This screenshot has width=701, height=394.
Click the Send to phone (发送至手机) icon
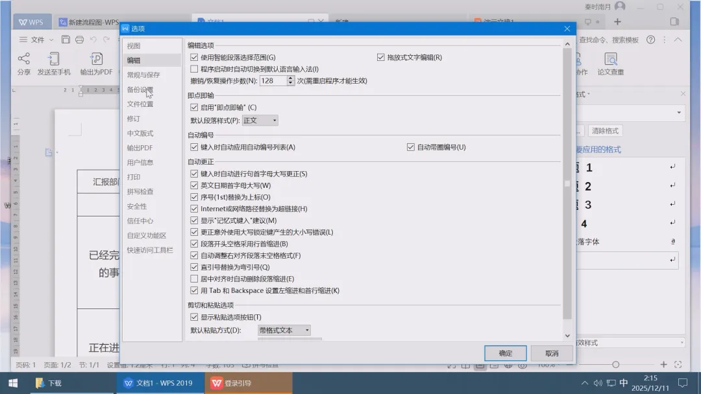coord(53,58)
